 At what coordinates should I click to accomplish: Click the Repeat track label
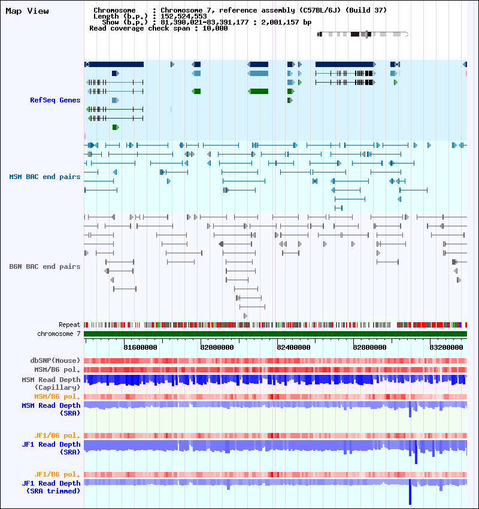(x=69, y=325)
